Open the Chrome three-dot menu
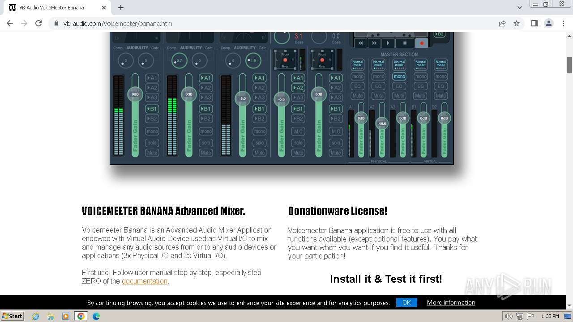 (x=563, y=23)
